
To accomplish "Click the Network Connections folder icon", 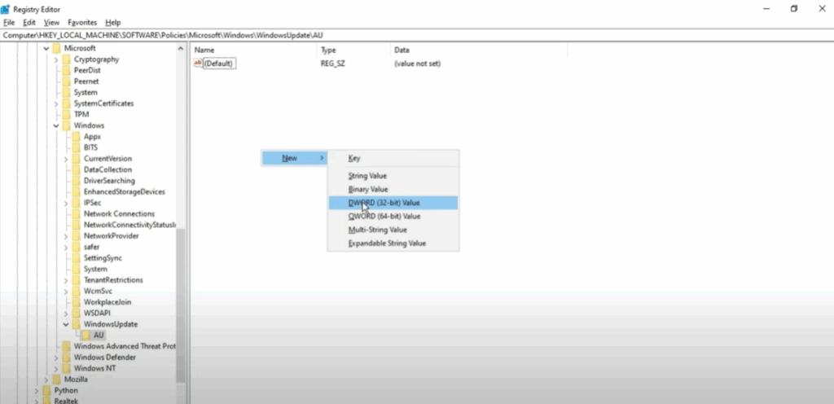I will pyautogui.click(x=76, y=213).
